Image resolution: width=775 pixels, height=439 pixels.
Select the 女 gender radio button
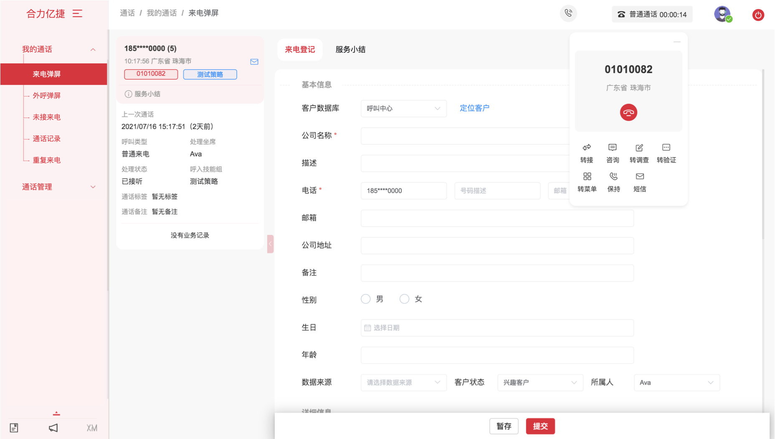coord(404,299)
